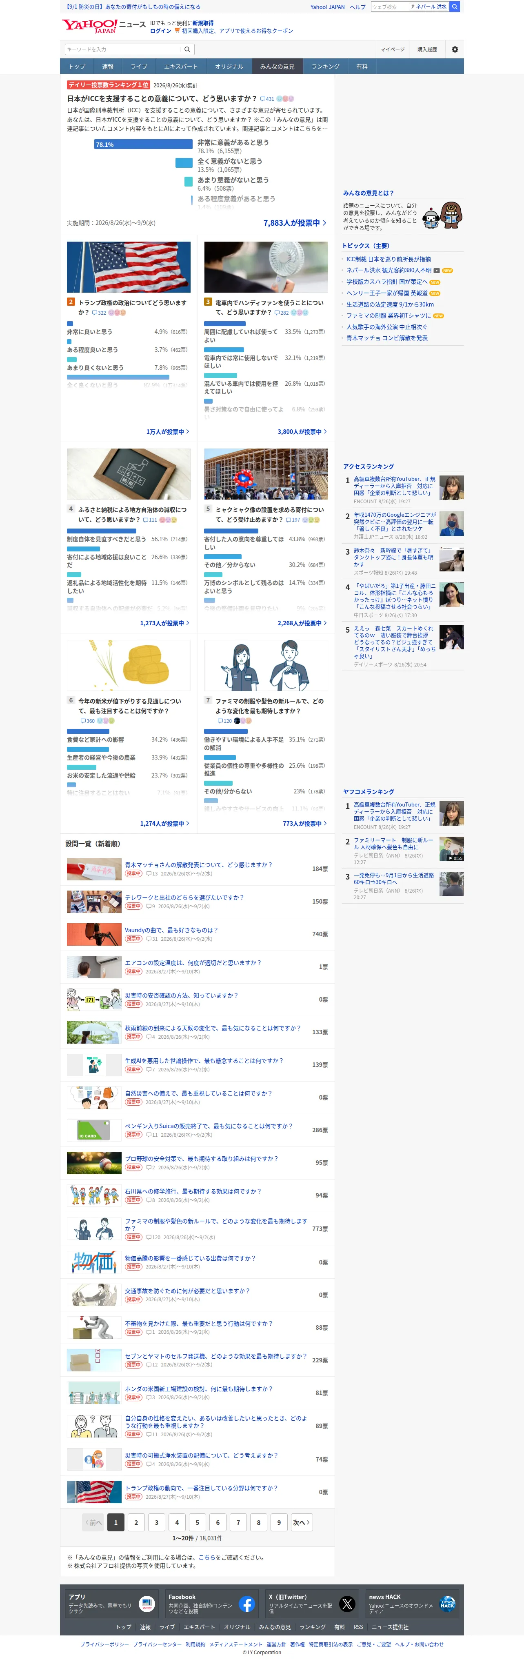Switch to the 速報 tab in the top navigation
Screen dimensions: 524x1664
pos(107,67)
